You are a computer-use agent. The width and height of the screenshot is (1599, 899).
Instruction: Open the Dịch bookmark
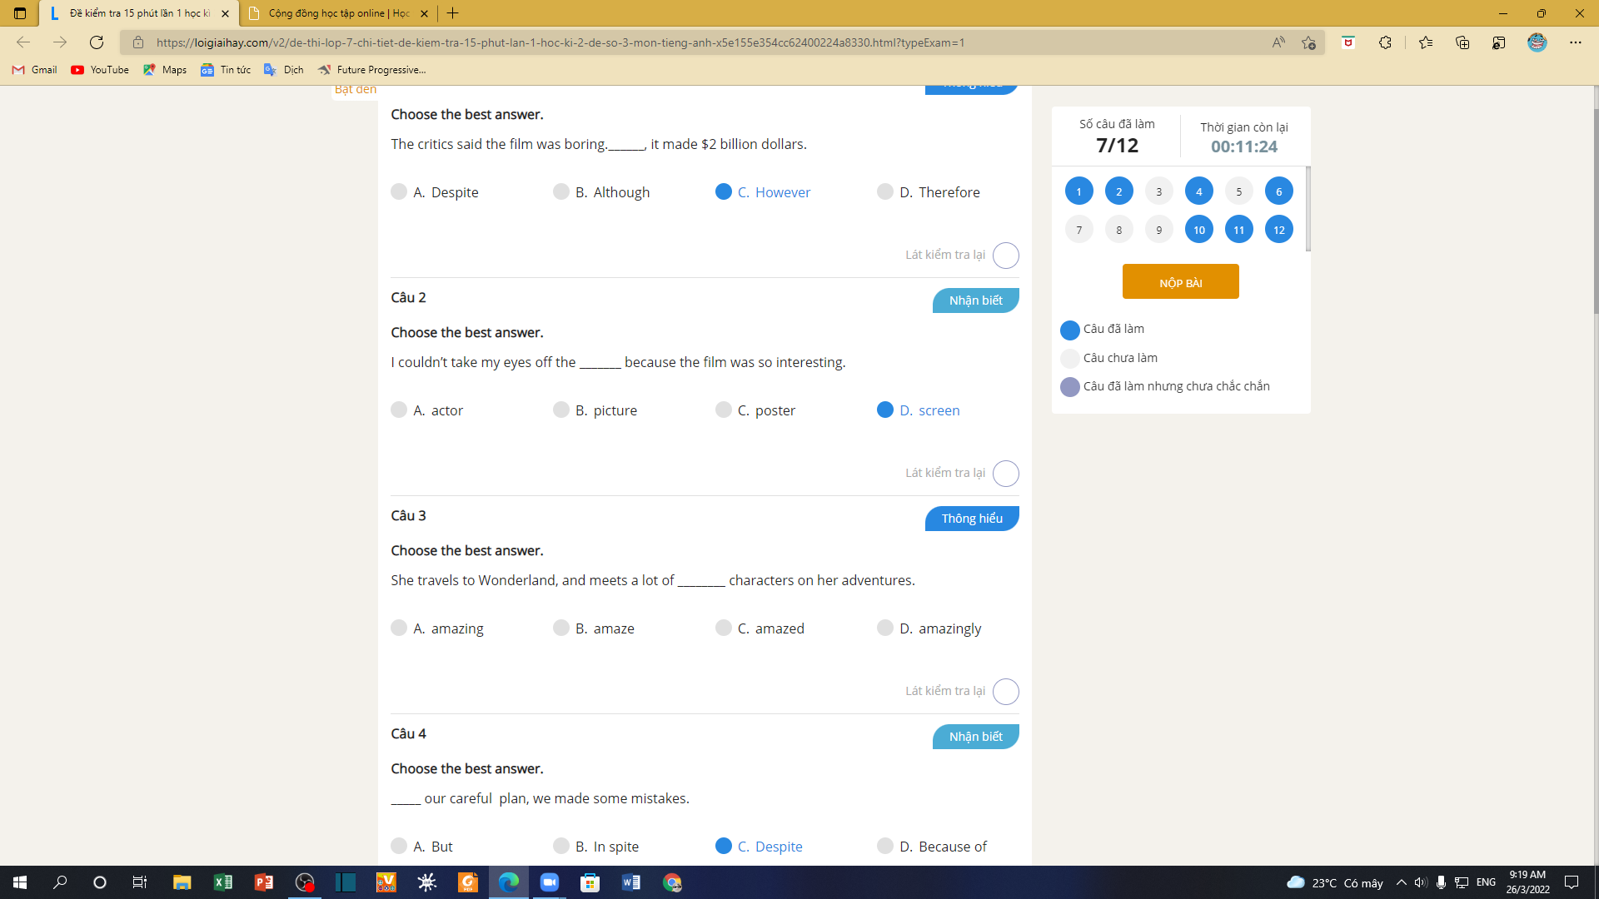(x=284, y=70)
